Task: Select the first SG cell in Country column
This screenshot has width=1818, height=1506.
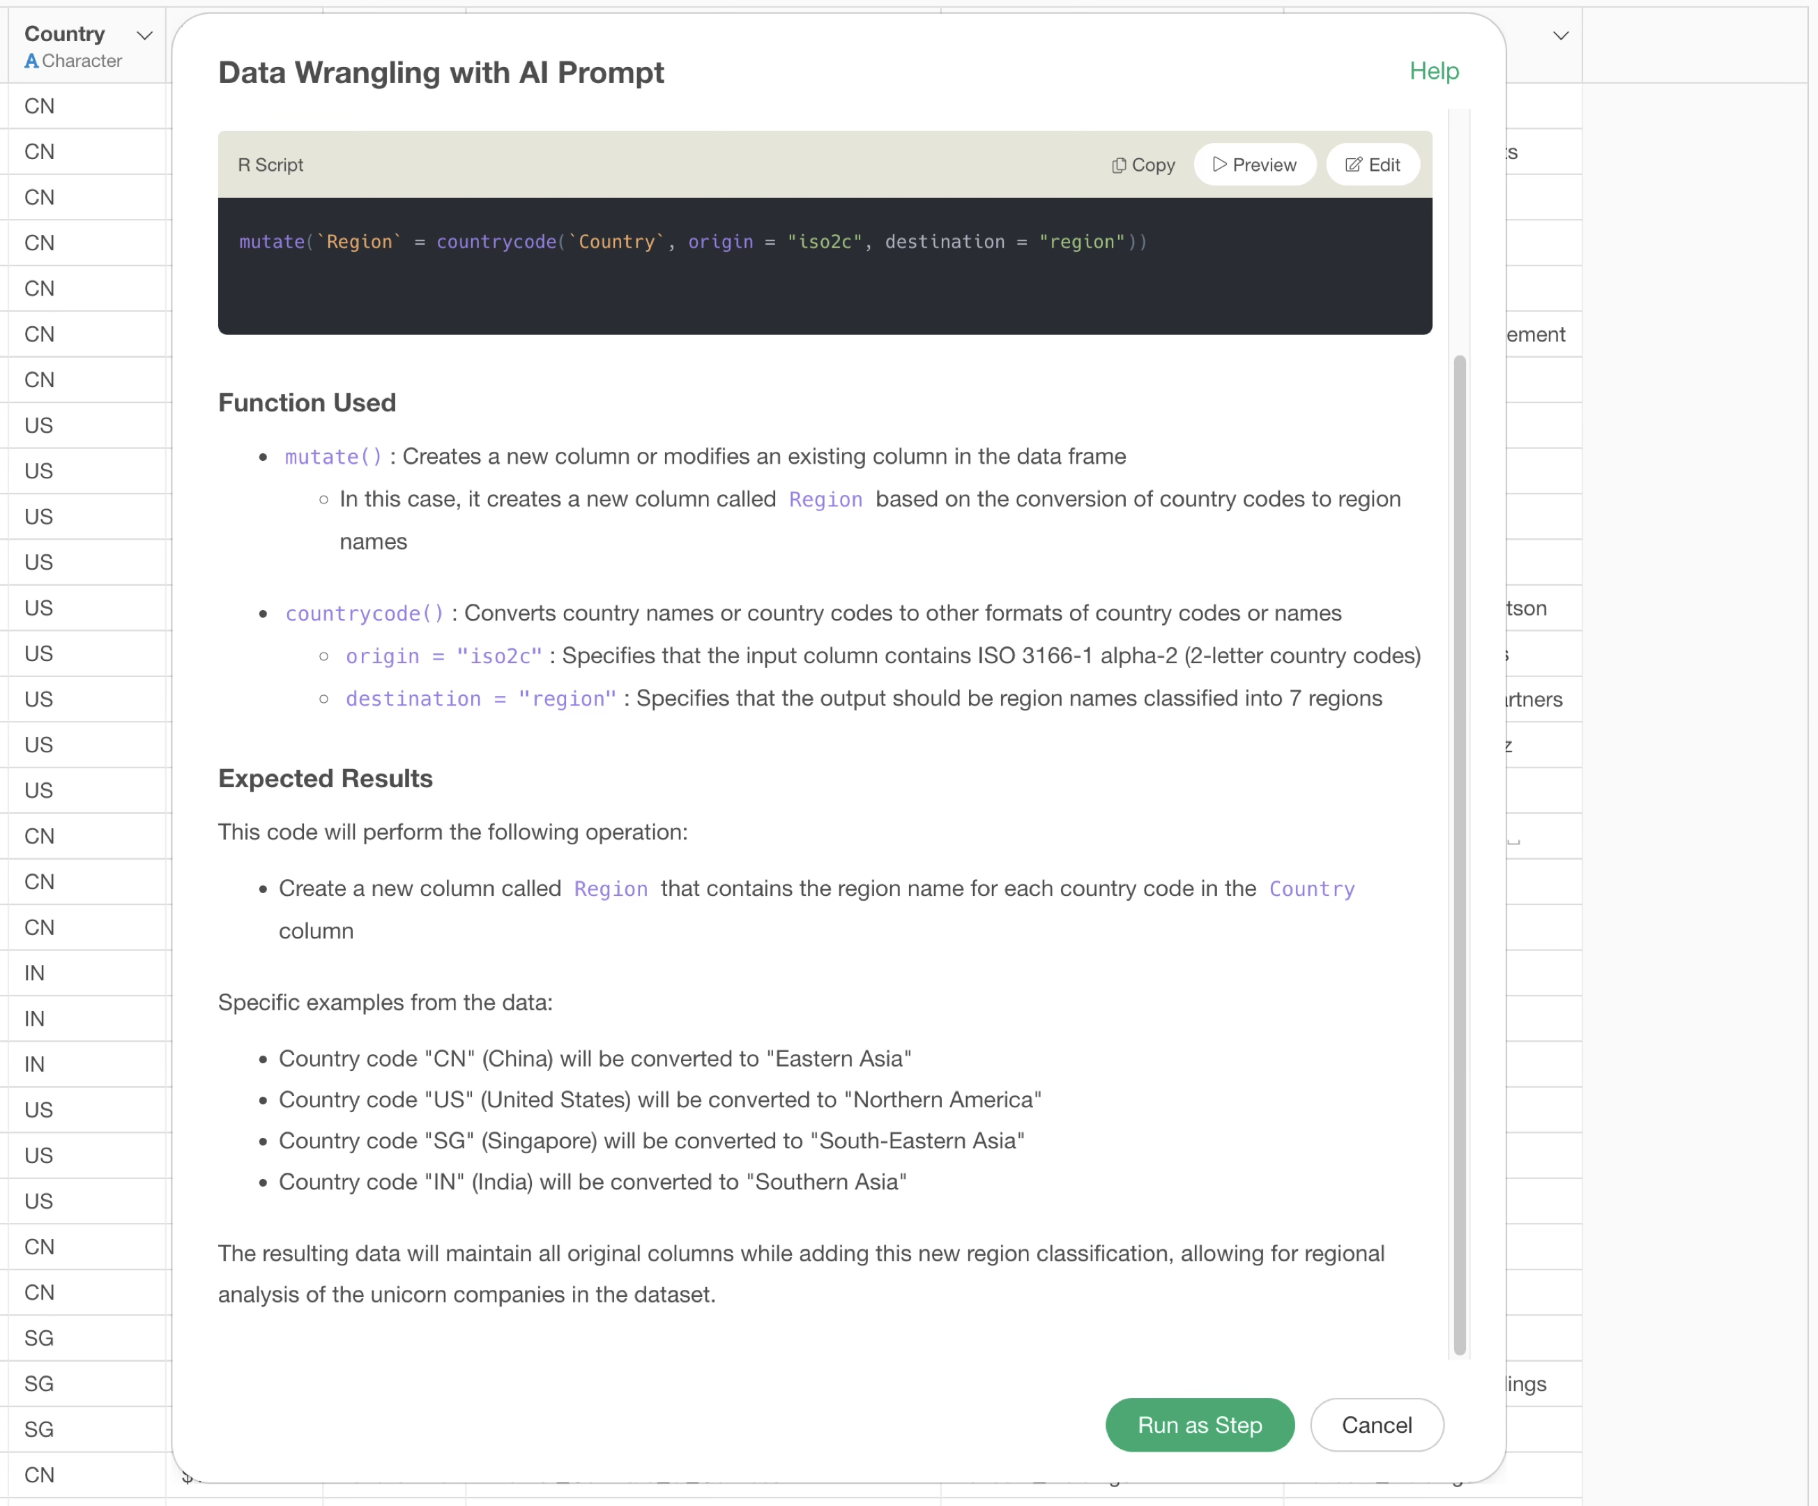Action: click(39, 1337)
